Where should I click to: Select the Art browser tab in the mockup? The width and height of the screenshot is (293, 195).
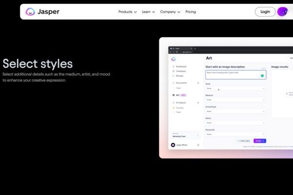(181, 49)
